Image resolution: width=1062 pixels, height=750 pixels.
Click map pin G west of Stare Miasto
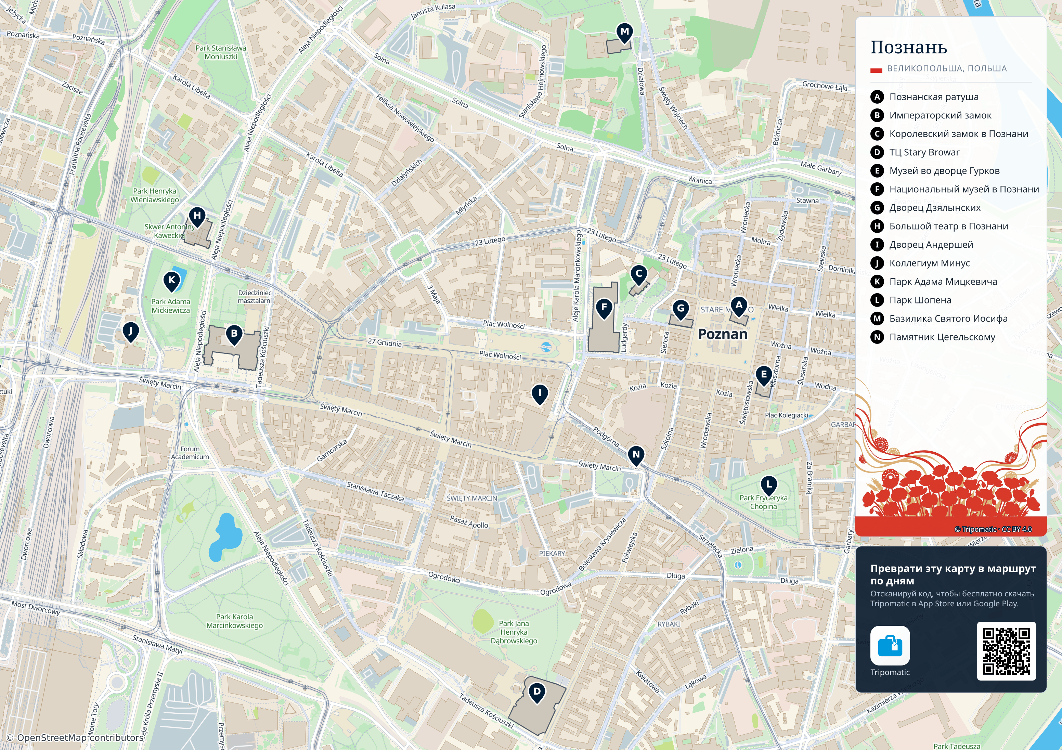click(x=681, y=310)
